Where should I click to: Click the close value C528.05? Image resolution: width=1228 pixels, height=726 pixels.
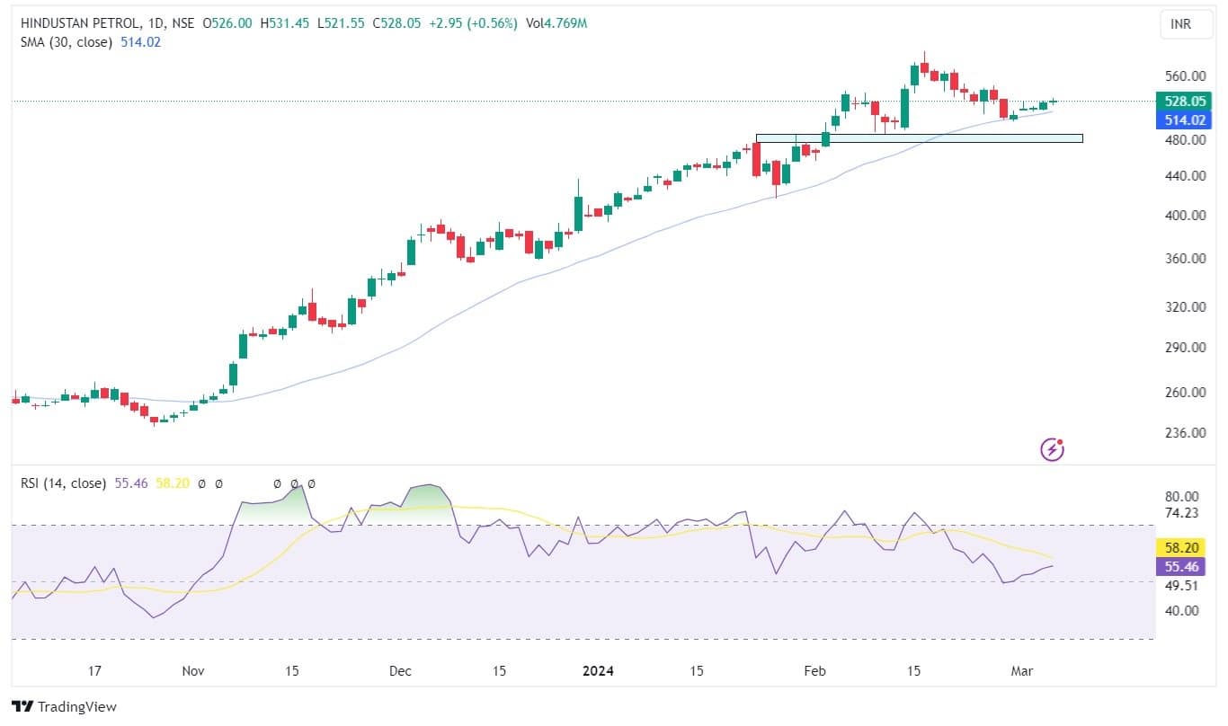396,23
